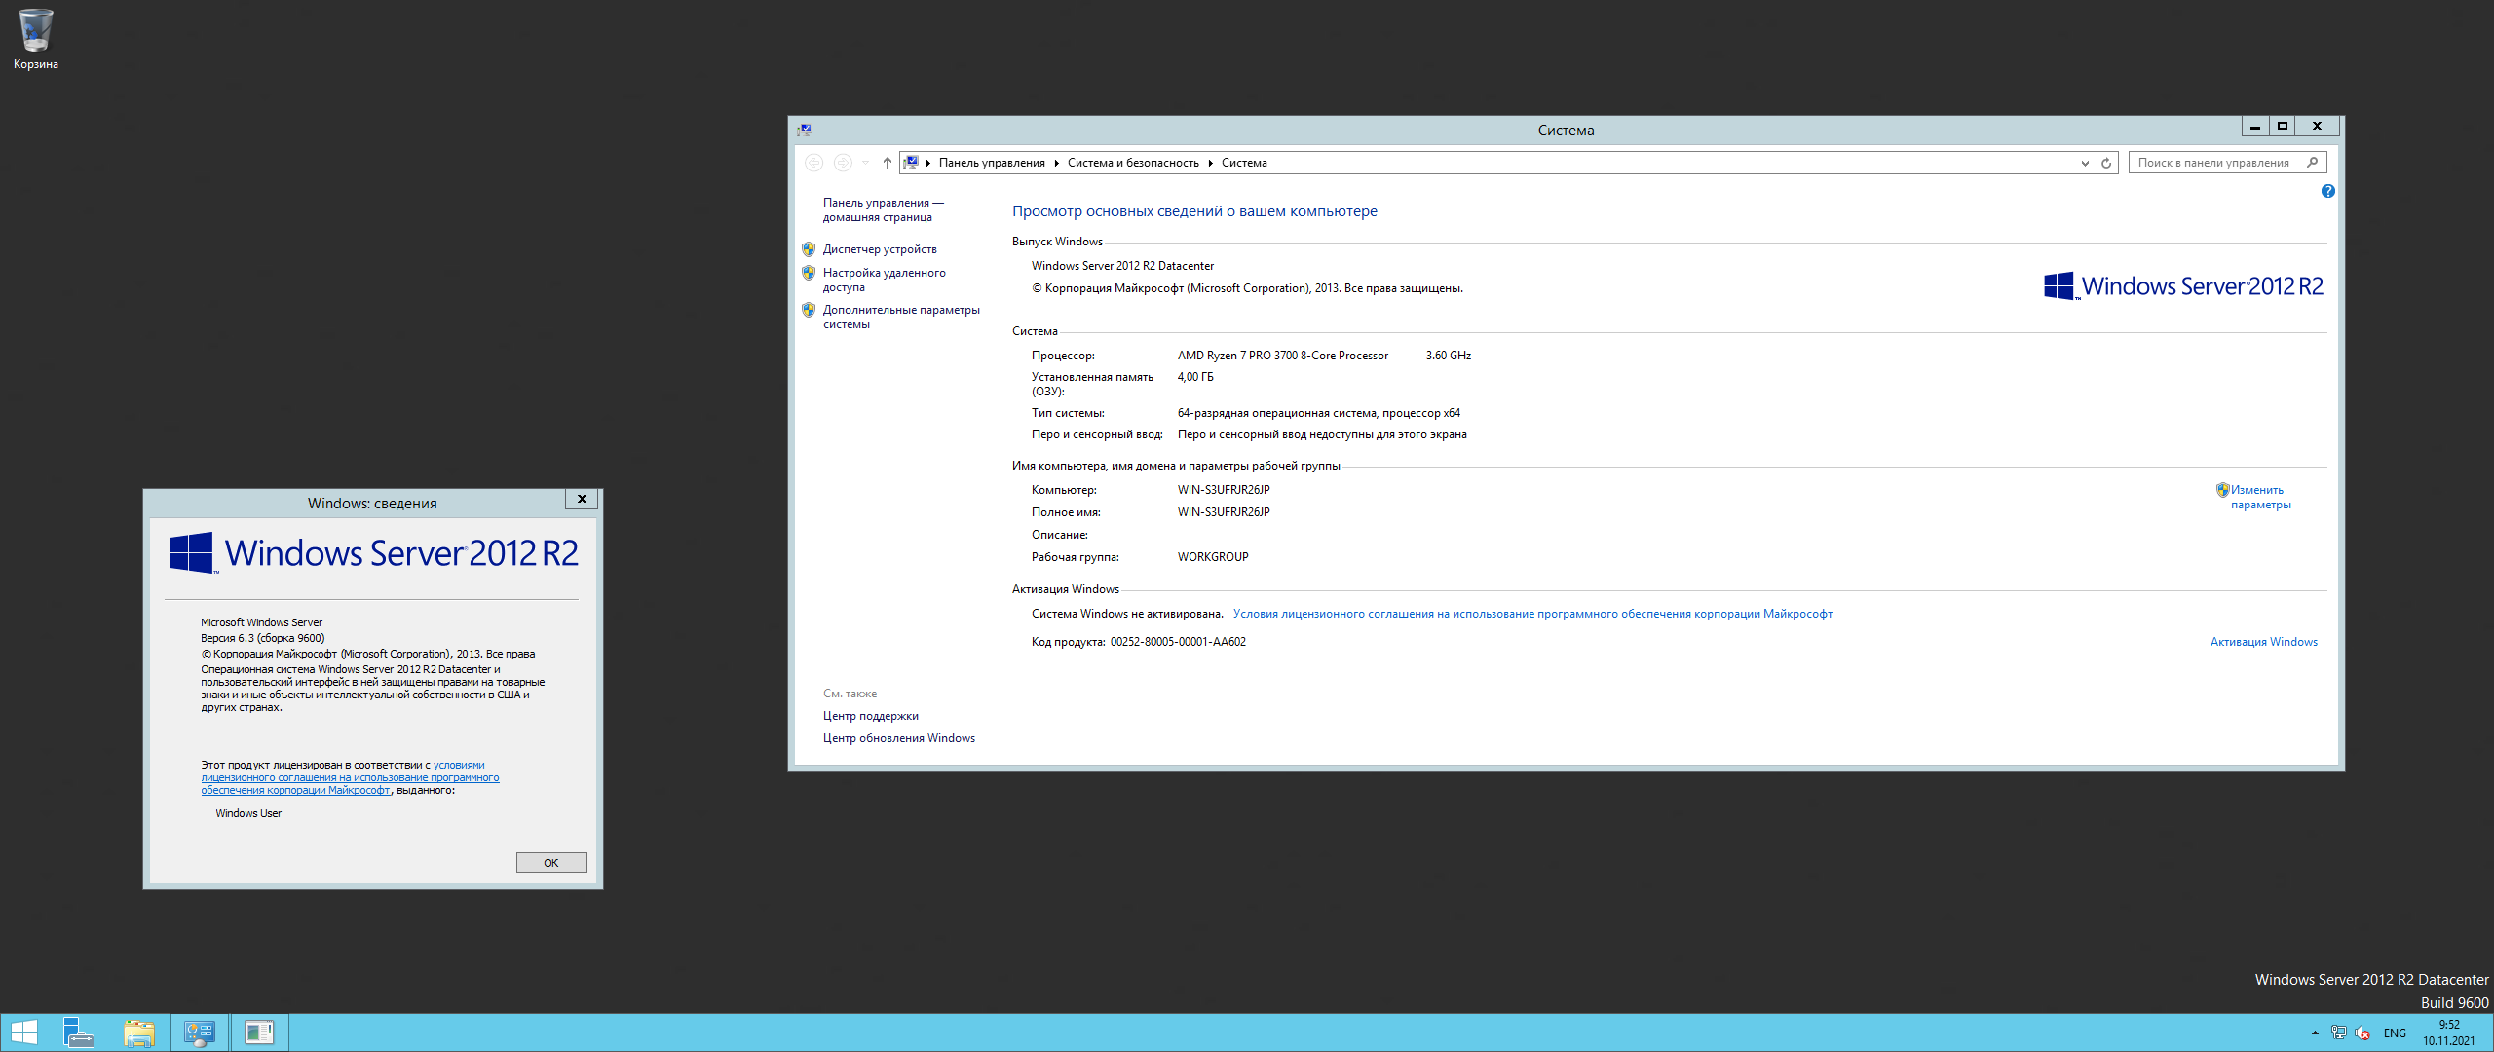Click Версия 6.3 (сборка 9600) text
Image resolution: width=2494 pixels, height=1052 pixels.
pos(262,638)
